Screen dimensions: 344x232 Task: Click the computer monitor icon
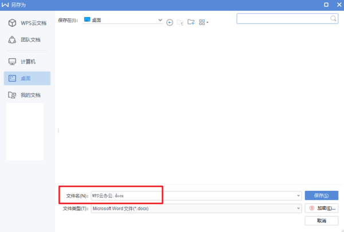click(x=12, y=62)
